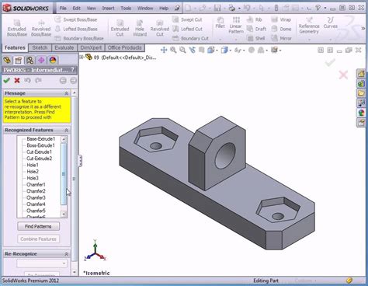Open the Edit menu

[x=76, y=9]
